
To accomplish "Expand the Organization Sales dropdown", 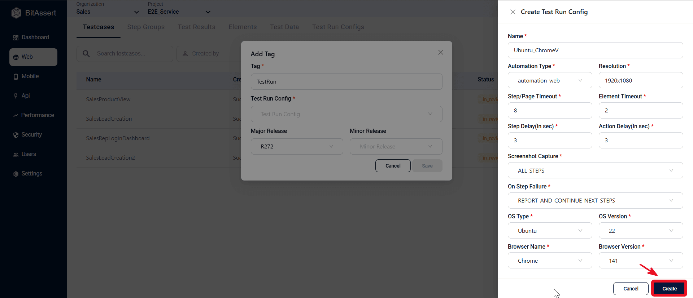I will click(x=108, y=12).
